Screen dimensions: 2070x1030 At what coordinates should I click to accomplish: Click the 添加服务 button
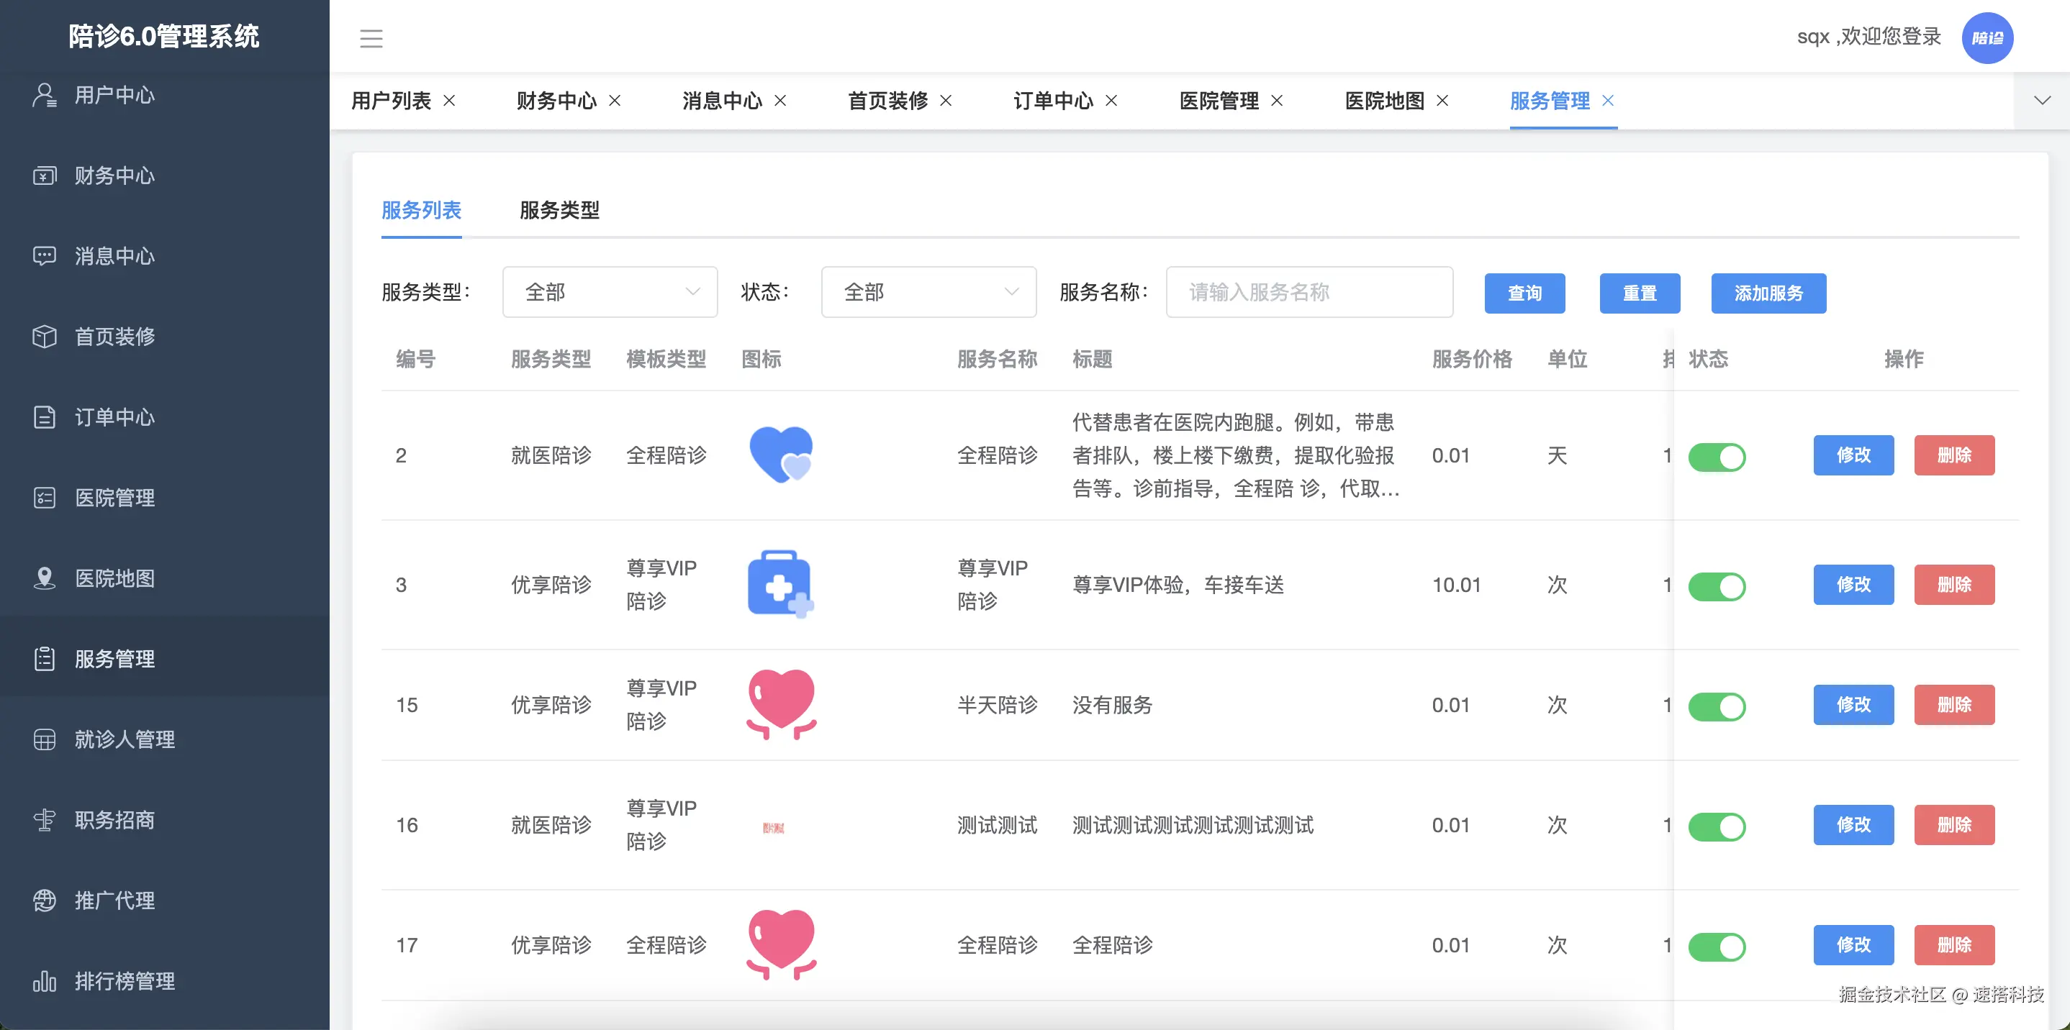pyautogui.click(x=1768, y=293)
